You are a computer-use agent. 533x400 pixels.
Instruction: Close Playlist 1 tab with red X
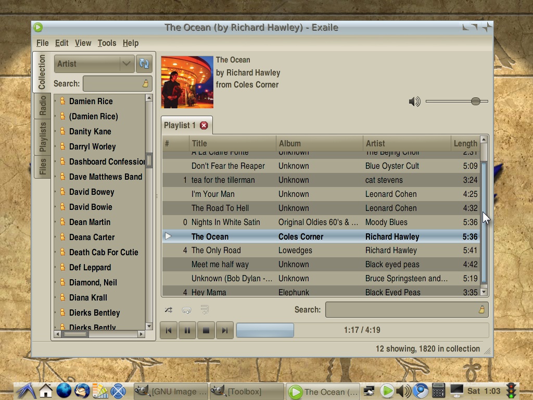pyautogui.click(x=204, y=126)
